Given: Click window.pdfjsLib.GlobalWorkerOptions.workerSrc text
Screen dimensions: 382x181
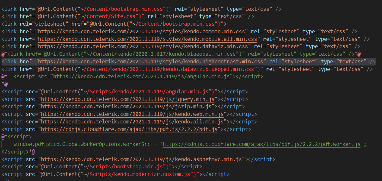Looking at the screenshot, I should pos(82,144).
